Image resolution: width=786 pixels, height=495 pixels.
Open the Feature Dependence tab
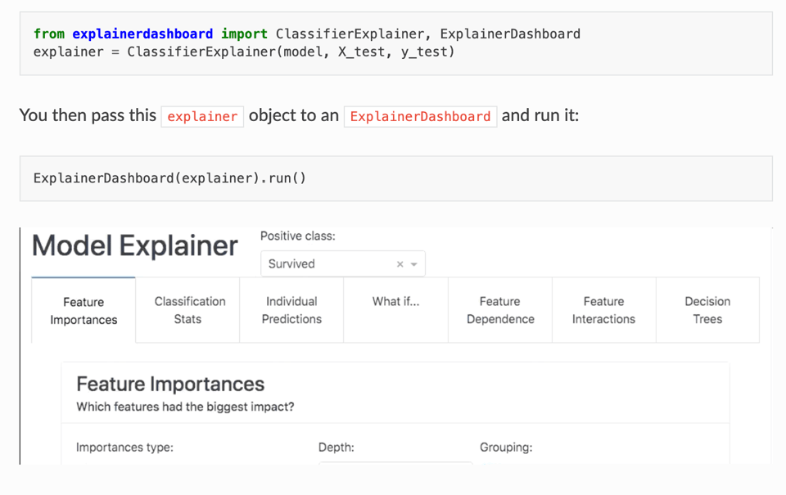click(499, 310)
